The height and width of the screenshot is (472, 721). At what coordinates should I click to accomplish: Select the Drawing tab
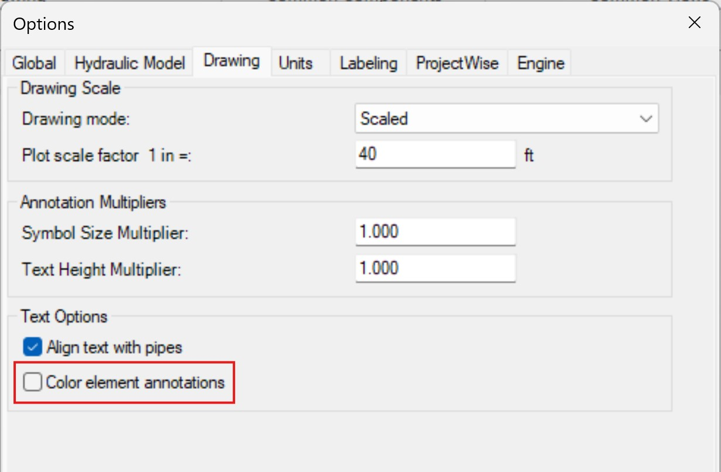pyautogui.click(x=232, y=61)
